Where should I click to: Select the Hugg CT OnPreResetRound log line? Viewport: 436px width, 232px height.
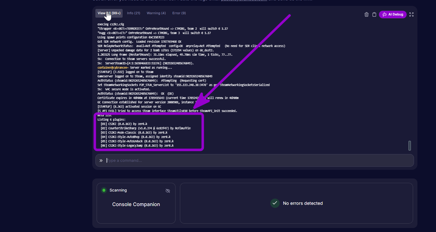pos(154,33)
